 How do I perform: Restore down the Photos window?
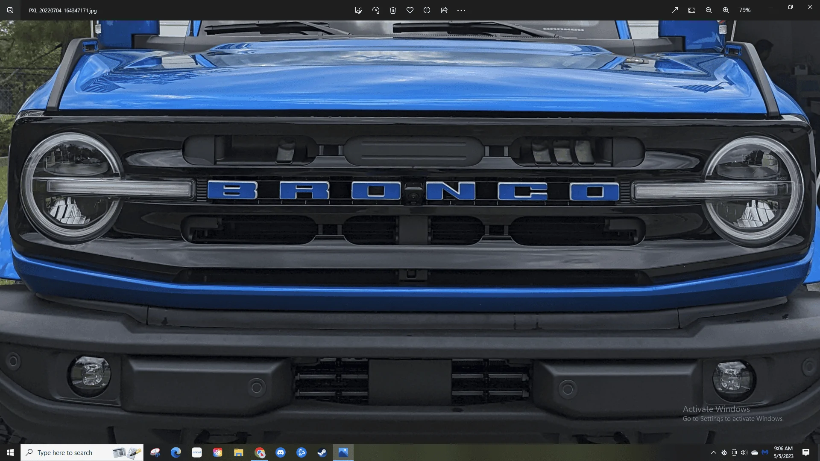click(x=791, y=7)
